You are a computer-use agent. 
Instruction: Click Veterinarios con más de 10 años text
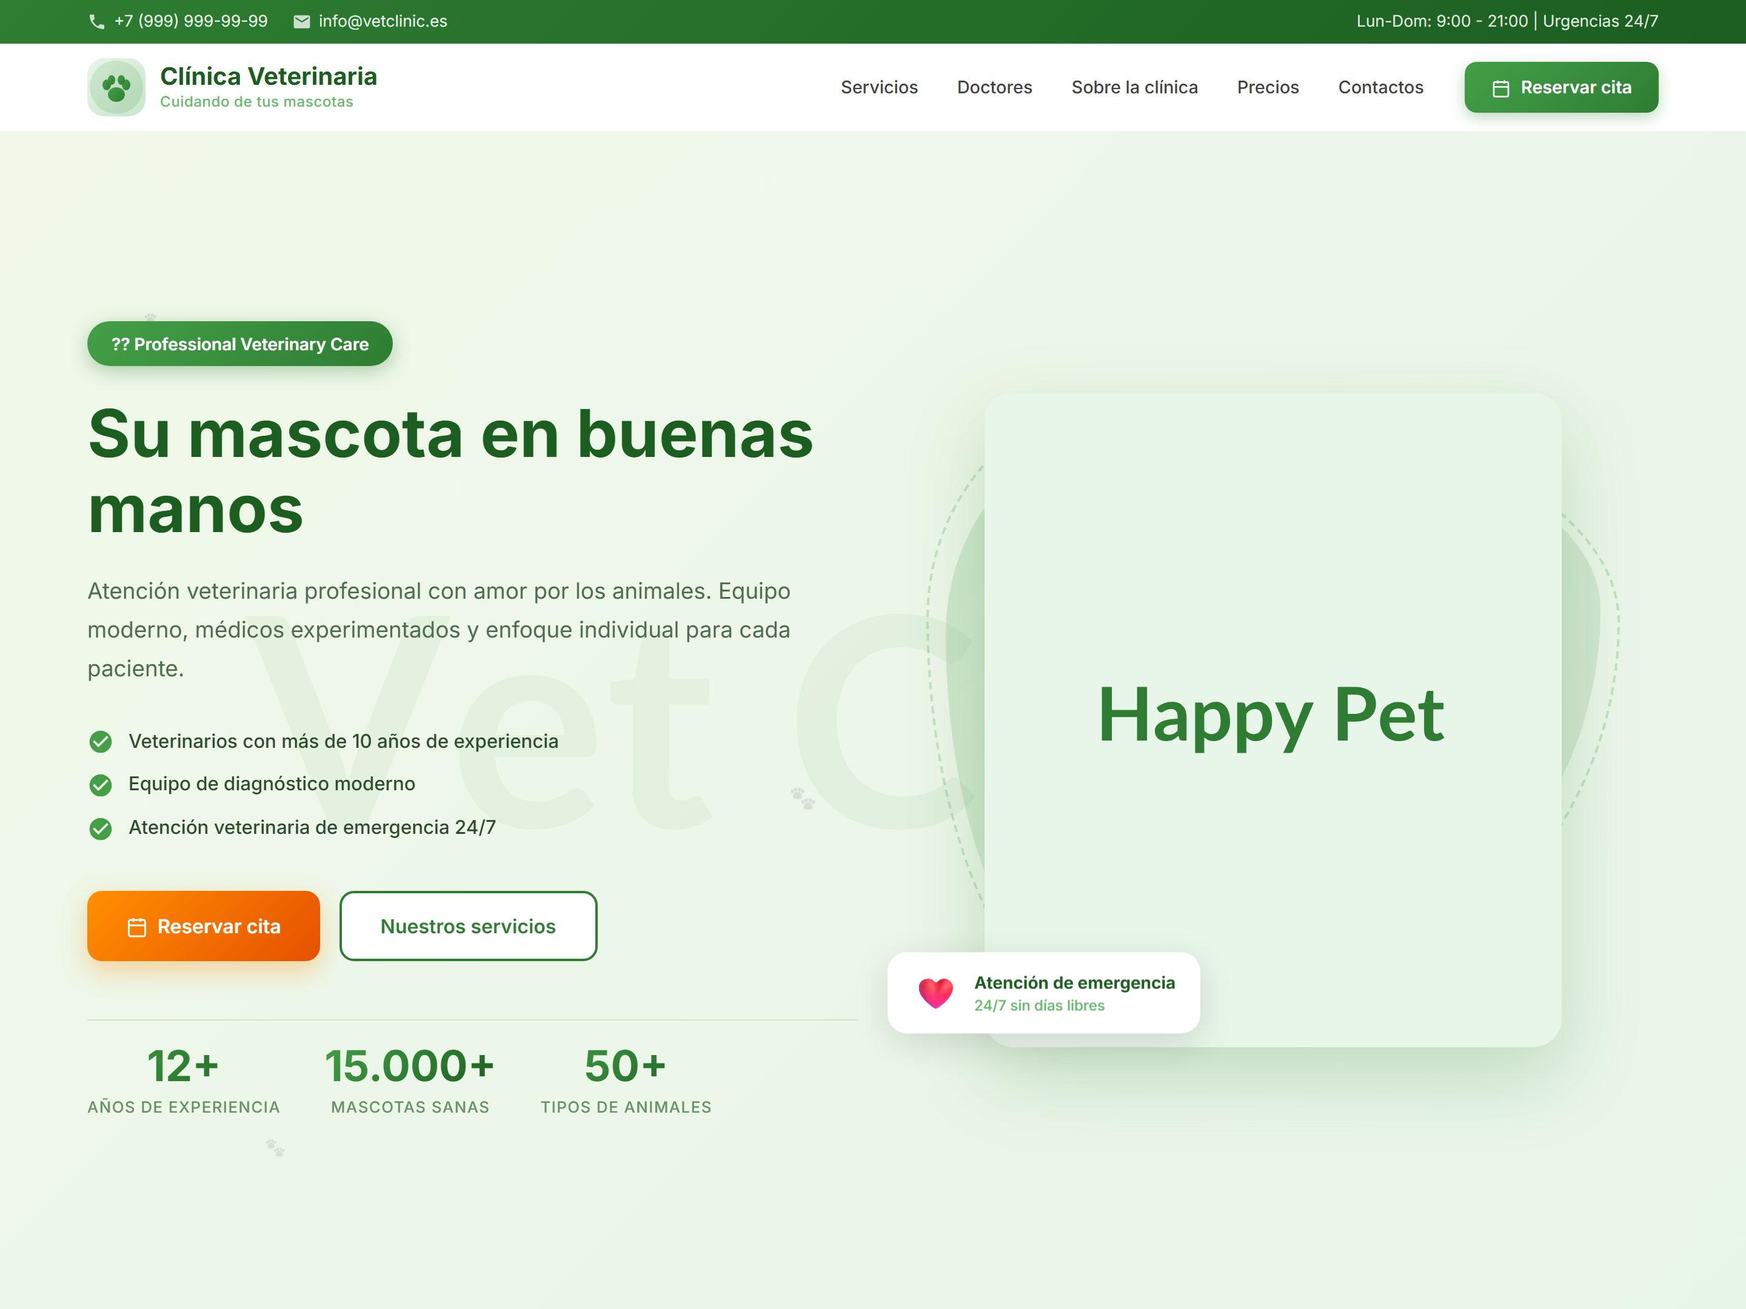[x=343, y=742]
